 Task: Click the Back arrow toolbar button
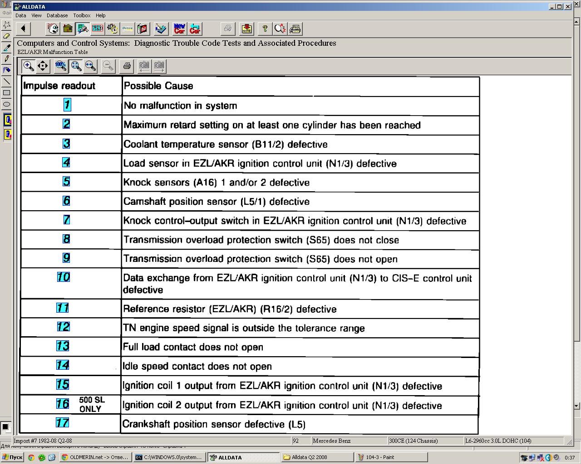point(23,29)
